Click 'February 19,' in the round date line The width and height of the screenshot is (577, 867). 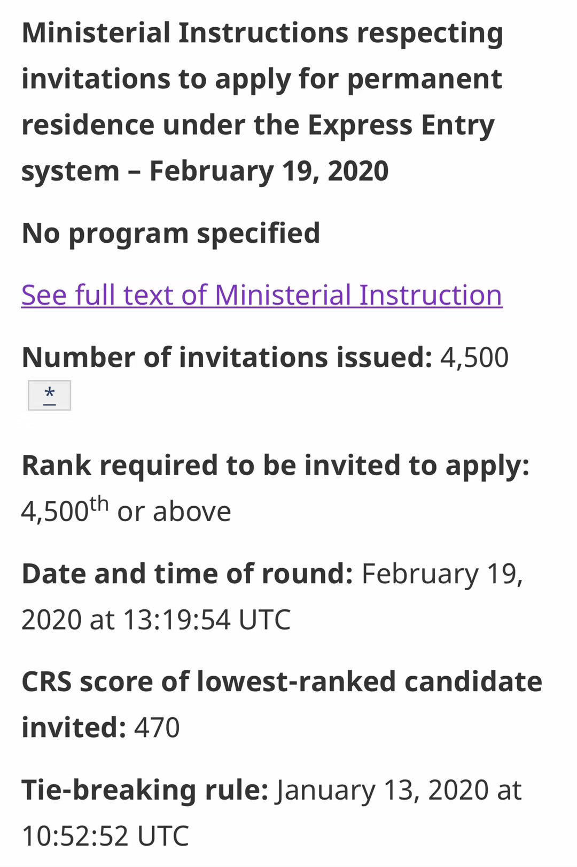click(x=442, y=574)
